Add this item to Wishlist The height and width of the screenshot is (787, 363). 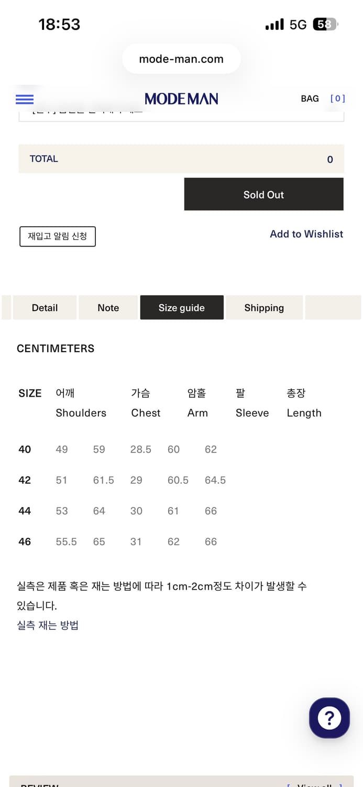tap(306, 234)
